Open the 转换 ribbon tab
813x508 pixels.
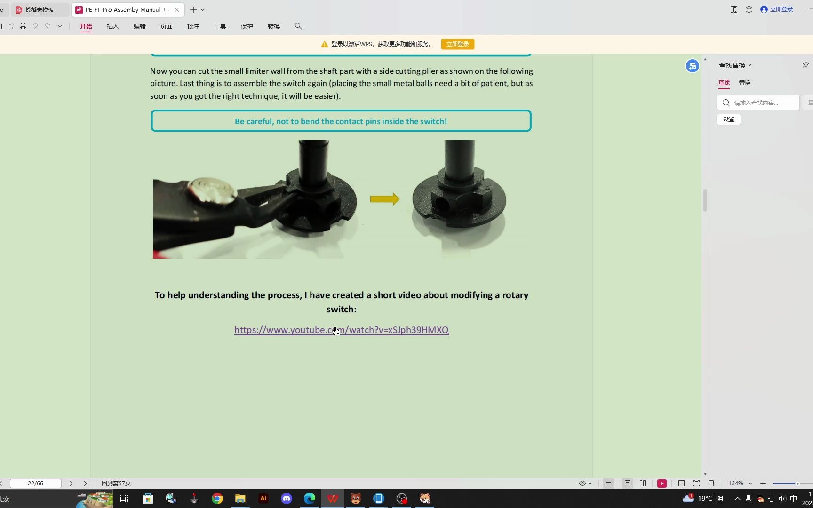(274, 26)
